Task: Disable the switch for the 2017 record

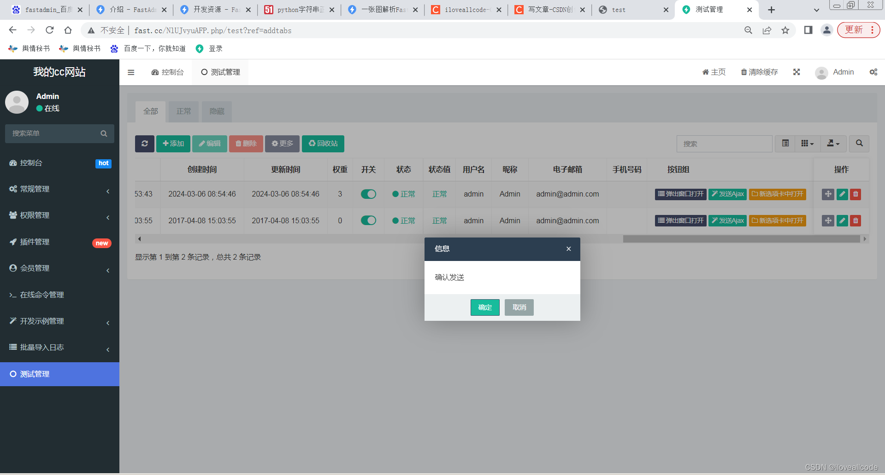Action: [x=368, y=220]
